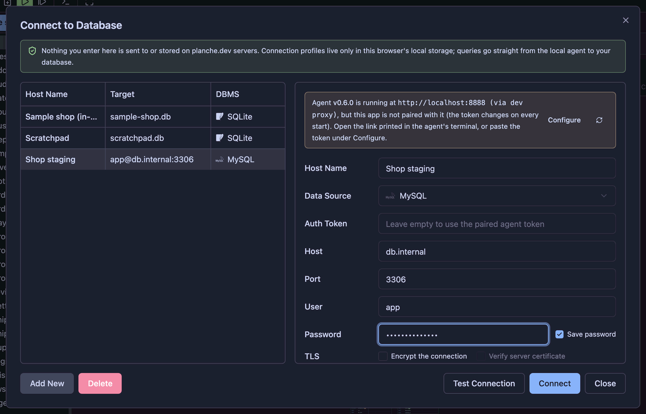Click the Password input field

[463, 334]
